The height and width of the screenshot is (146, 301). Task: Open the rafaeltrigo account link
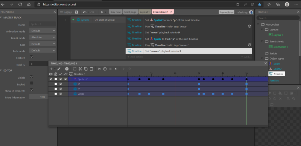(x=242, y=12)
